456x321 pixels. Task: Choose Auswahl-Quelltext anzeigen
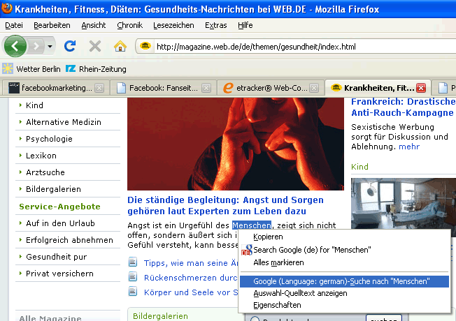coord(344,293)
